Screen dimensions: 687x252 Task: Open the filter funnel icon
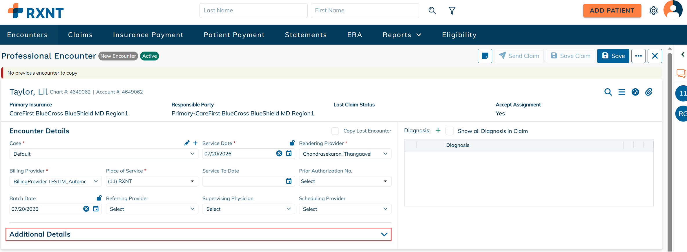[x=452, y=11]
